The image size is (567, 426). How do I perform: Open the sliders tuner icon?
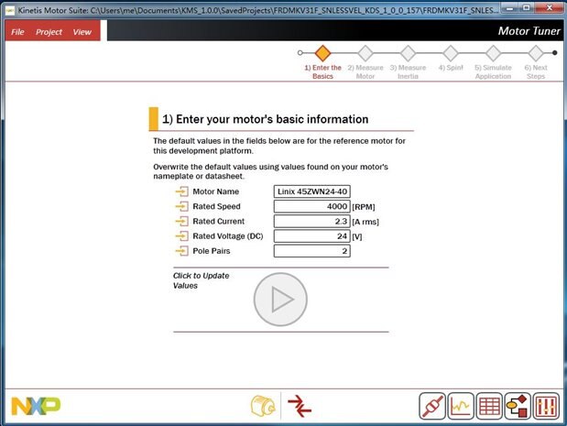tap(546, 406)
